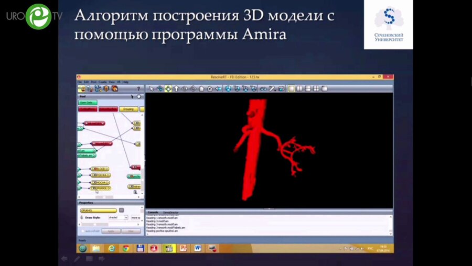
Task: Take a viewer snapshot with camera icon
Action: click(x=281, y=88)
